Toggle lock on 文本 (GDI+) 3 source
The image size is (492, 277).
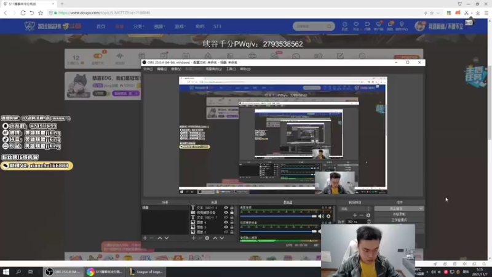[232, 207]
